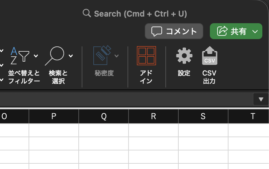Select the column S header
Image resolution: width=269 pixels, height=169 pixels.
click(x=203, y=116)
